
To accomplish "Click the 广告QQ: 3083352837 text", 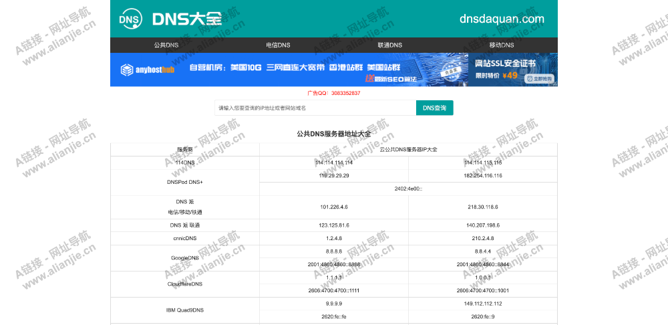I will click(334, 93).
